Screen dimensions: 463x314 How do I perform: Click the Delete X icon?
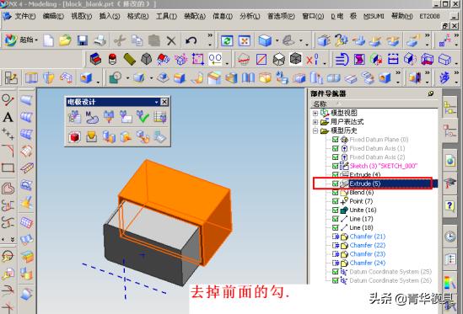[171, 40]
